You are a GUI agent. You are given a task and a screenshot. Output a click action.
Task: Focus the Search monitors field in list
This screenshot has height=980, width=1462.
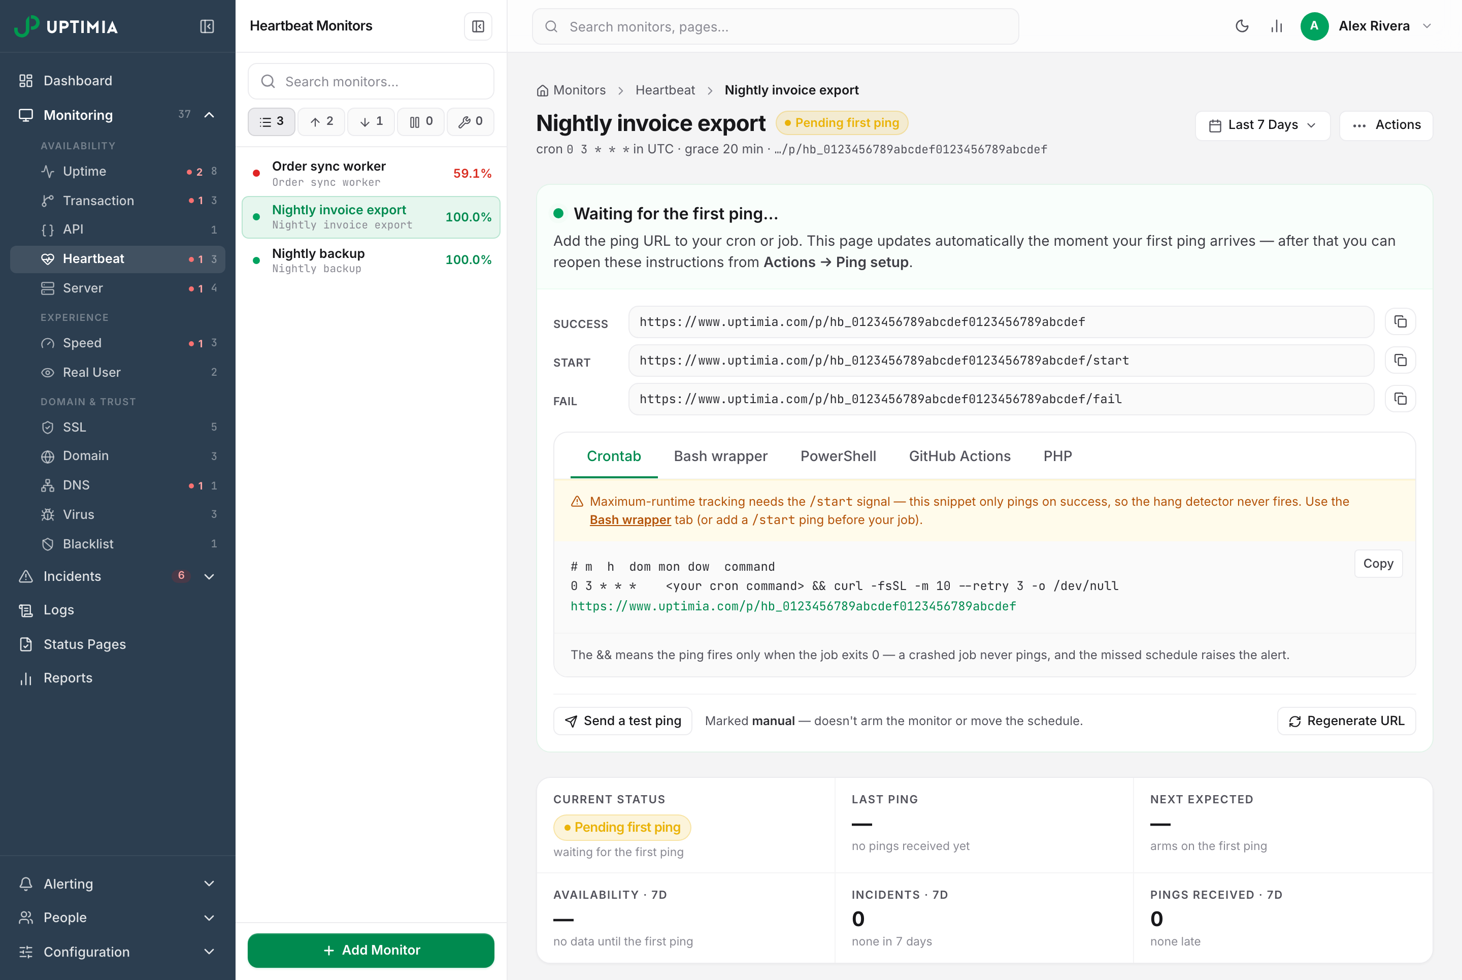tap(371, 81)
